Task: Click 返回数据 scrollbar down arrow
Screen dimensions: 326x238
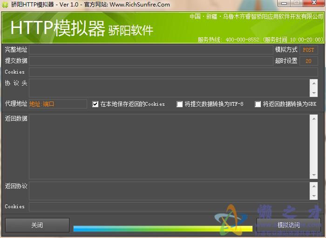Action: click(x=314, y=175)
